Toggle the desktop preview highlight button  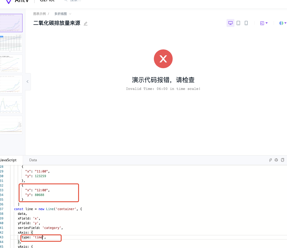pyautogui.click(x=230, y=23)
